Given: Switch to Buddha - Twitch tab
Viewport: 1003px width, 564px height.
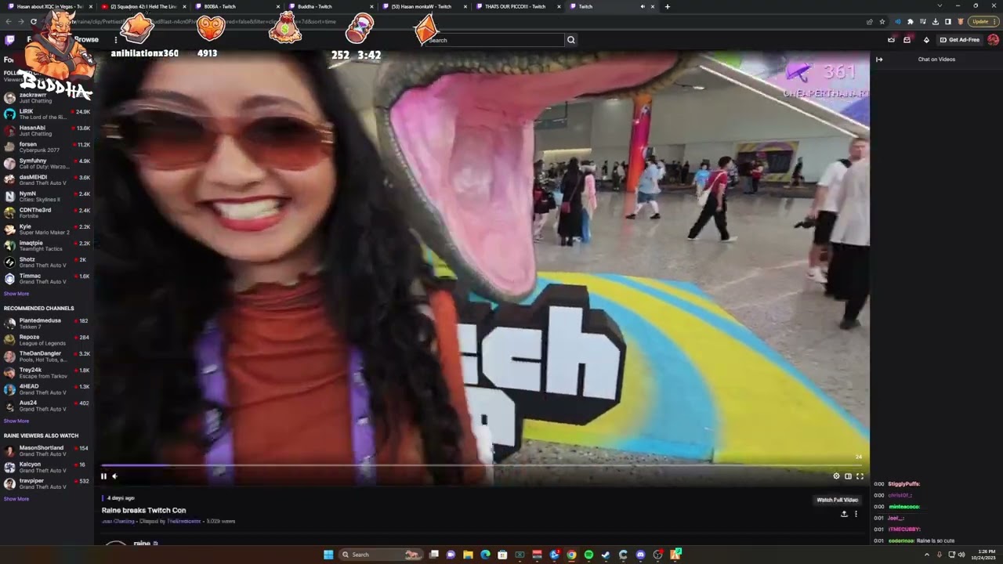Looking at the screenshot, I should (331, 6).
